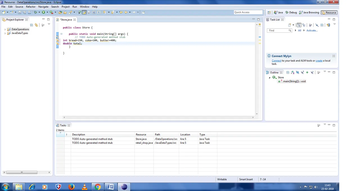Viewport: 360px width, 191px height.
Task: Select the Store.java row in Tasks table
Action: coord(196,139)
